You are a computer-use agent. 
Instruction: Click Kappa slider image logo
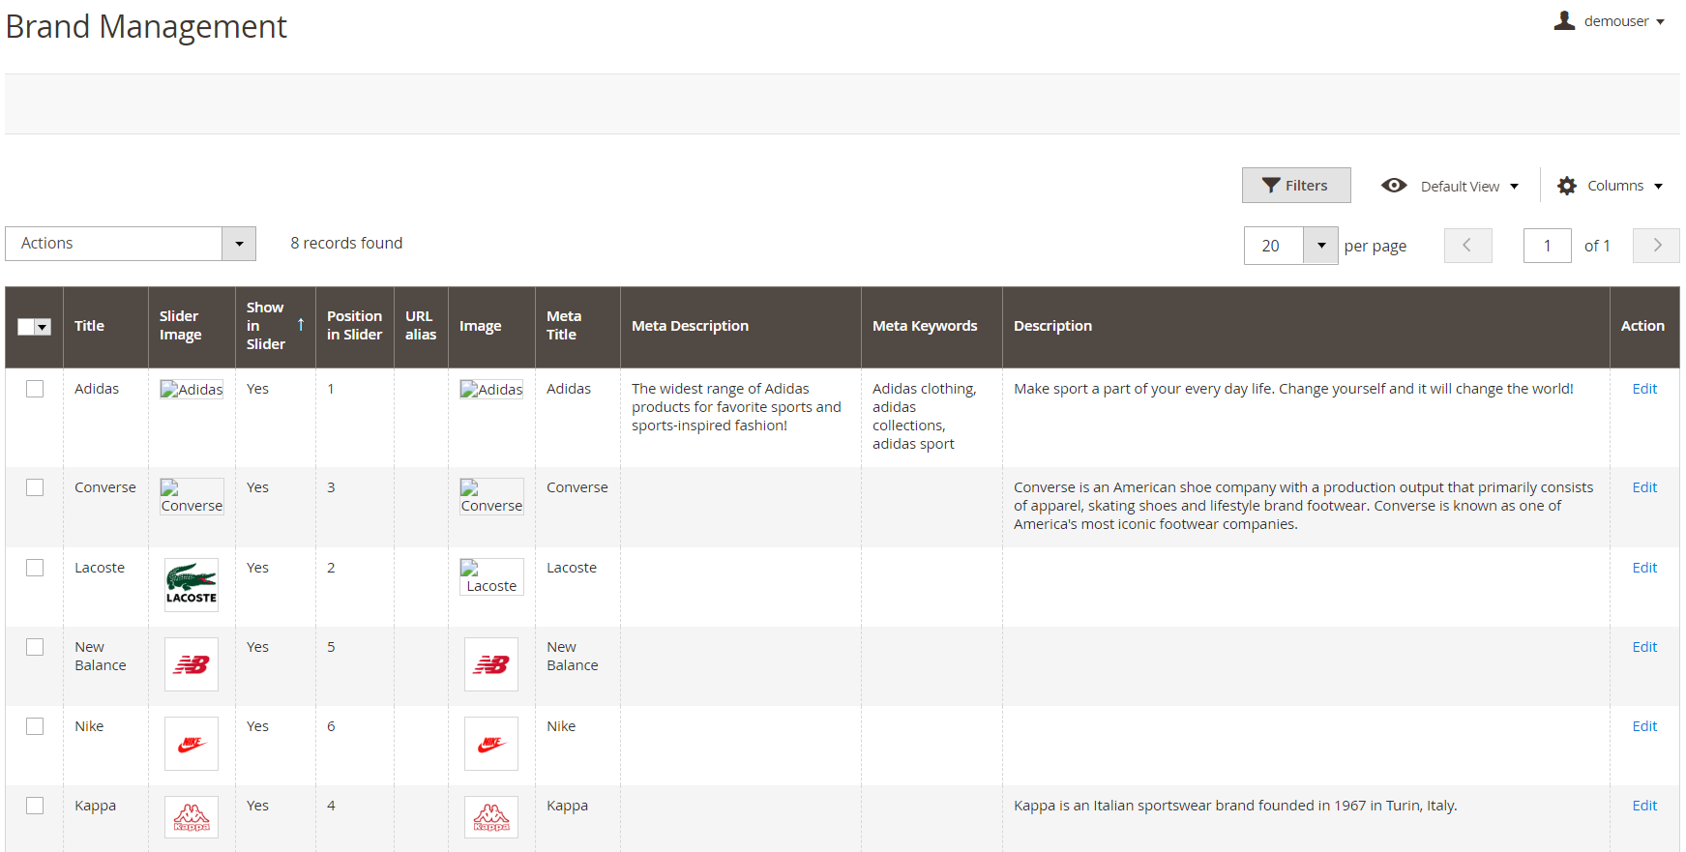click(x=192, y=817)
